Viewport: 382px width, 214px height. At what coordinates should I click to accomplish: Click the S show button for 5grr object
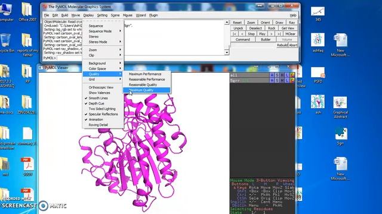click(277, 80)
